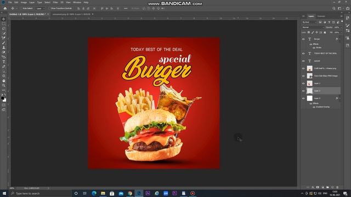This screenshot has width=351, height=197.
Task: Open layer filter Kind dropdown
Action: [x=309, y=22]
